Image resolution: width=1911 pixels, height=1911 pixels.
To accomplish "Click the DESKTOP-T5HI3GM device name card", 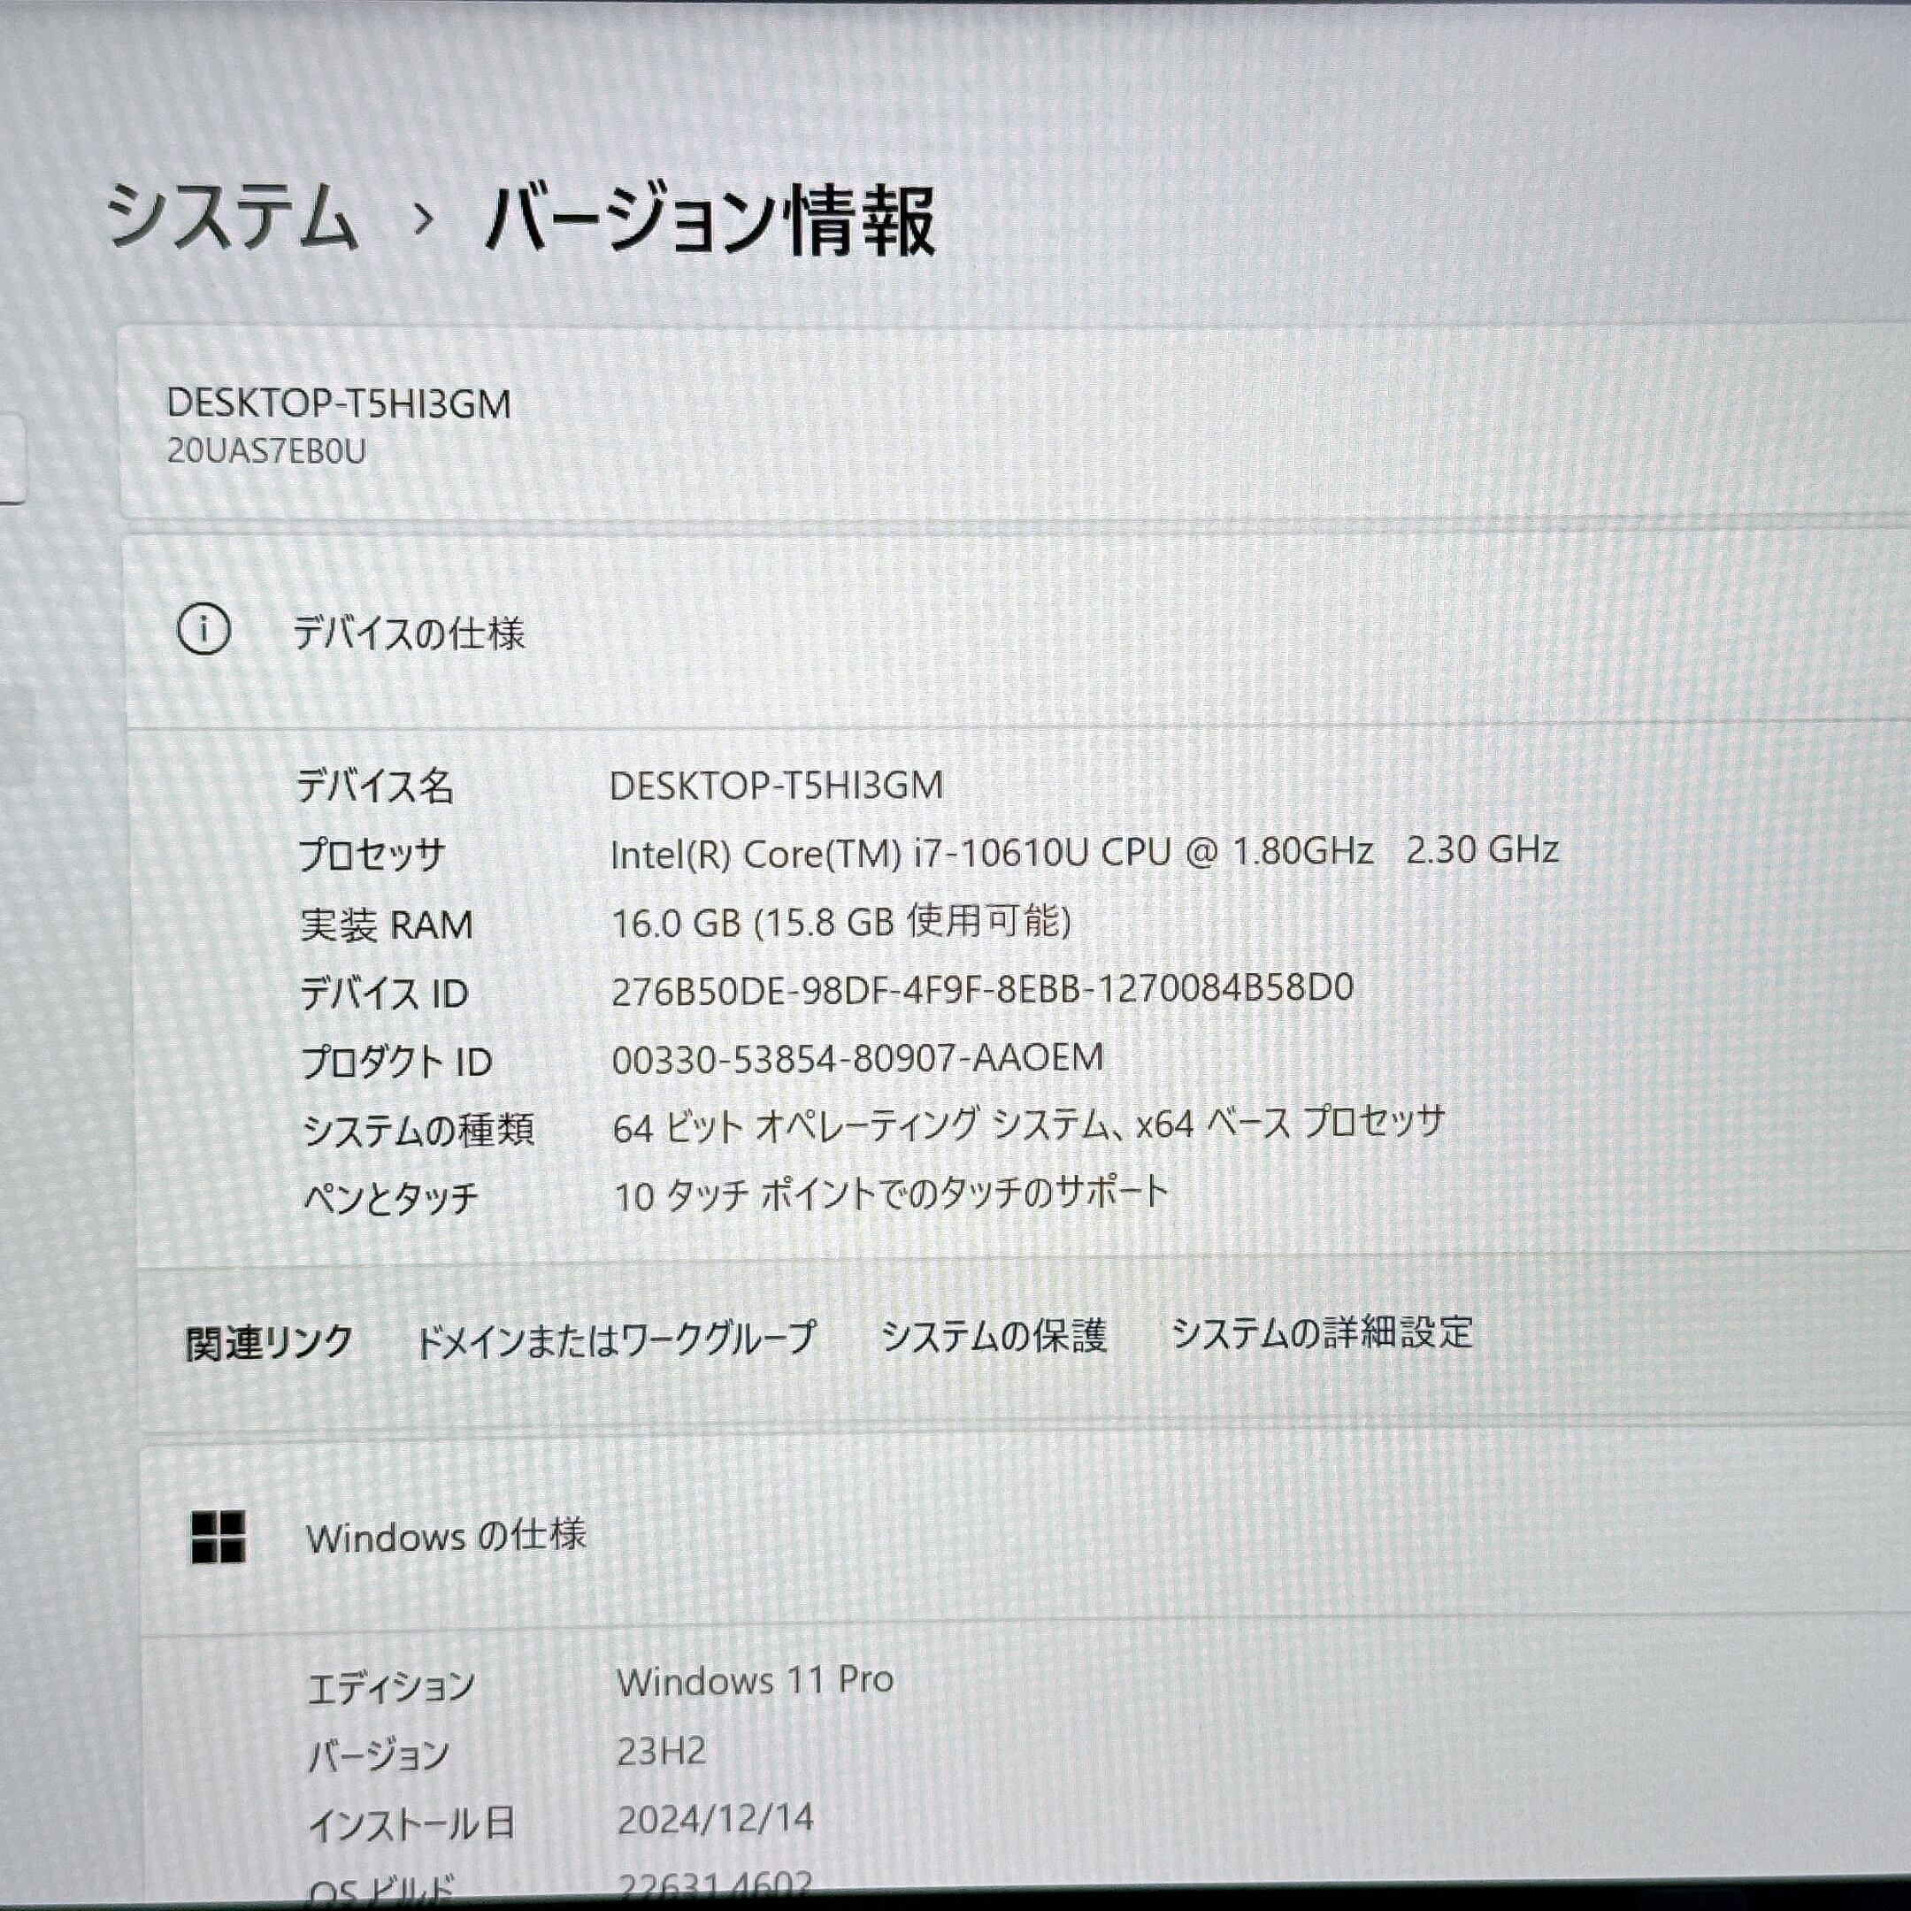I will tap(338, 404).
